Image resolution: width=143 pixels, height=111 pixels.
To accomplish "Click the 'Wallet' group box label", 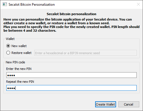I will click(10, 39).
